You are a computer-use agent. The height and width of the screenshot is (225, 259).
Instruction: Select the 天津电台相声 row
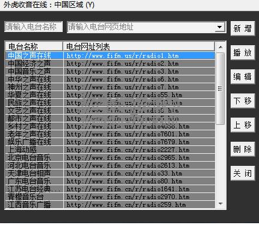pyautogui.click(x=110, y=173)
